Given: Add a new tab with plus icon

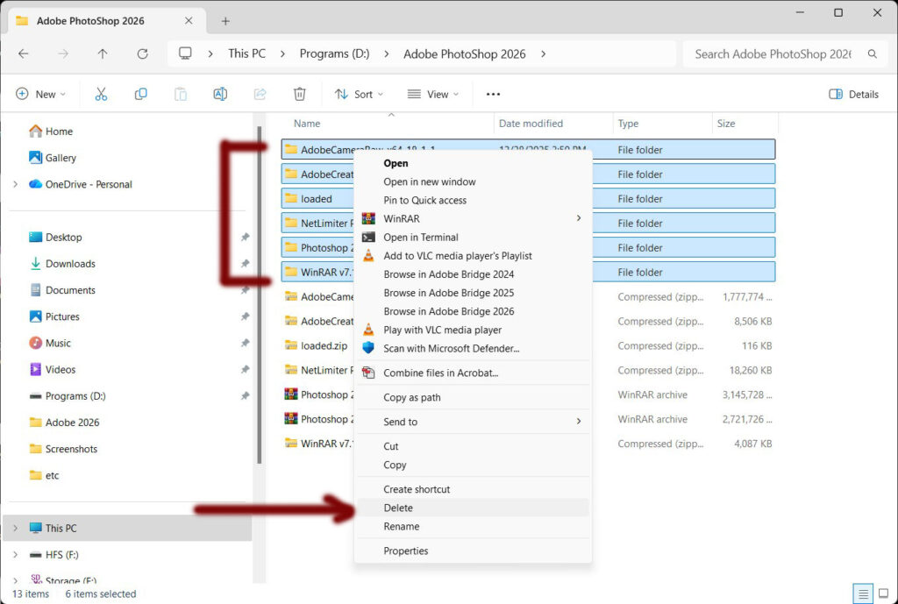Looking at the screenshot, I should 225,21.
